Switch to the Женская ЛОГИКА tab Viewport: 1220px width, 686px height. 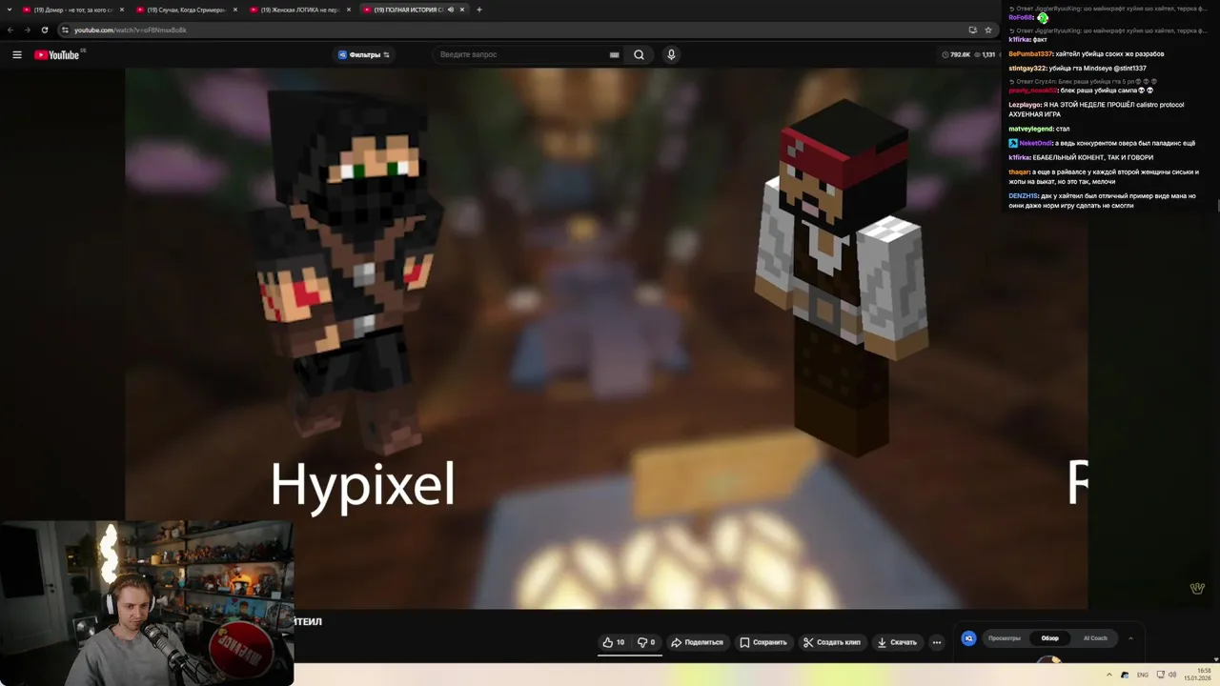(x=299, y=10)
